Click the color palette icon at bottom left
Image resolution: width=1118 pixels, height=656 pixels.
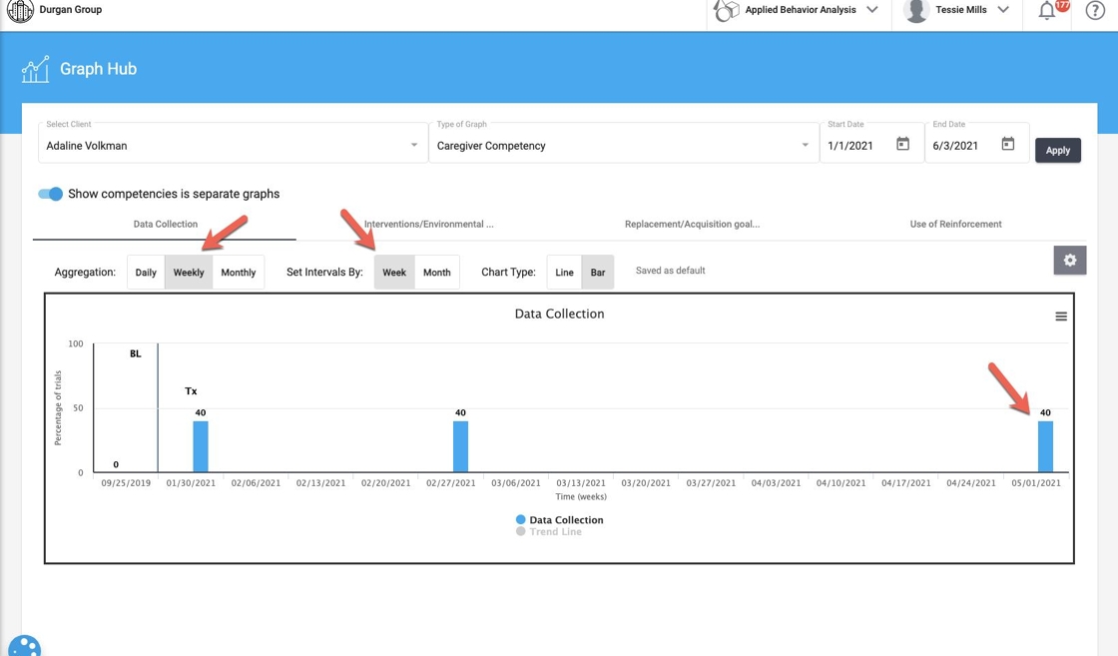(x=24, y=645)
